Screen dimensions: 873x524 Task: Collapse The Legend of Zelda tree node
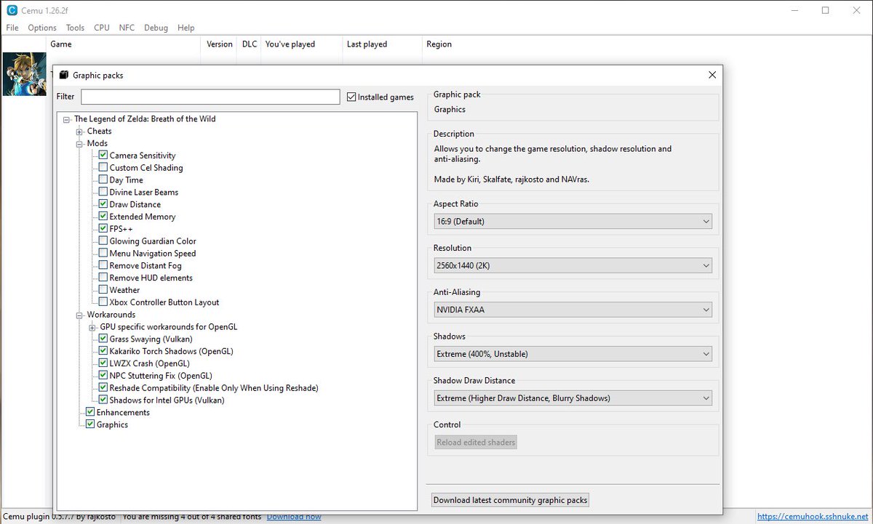point(67,119)
